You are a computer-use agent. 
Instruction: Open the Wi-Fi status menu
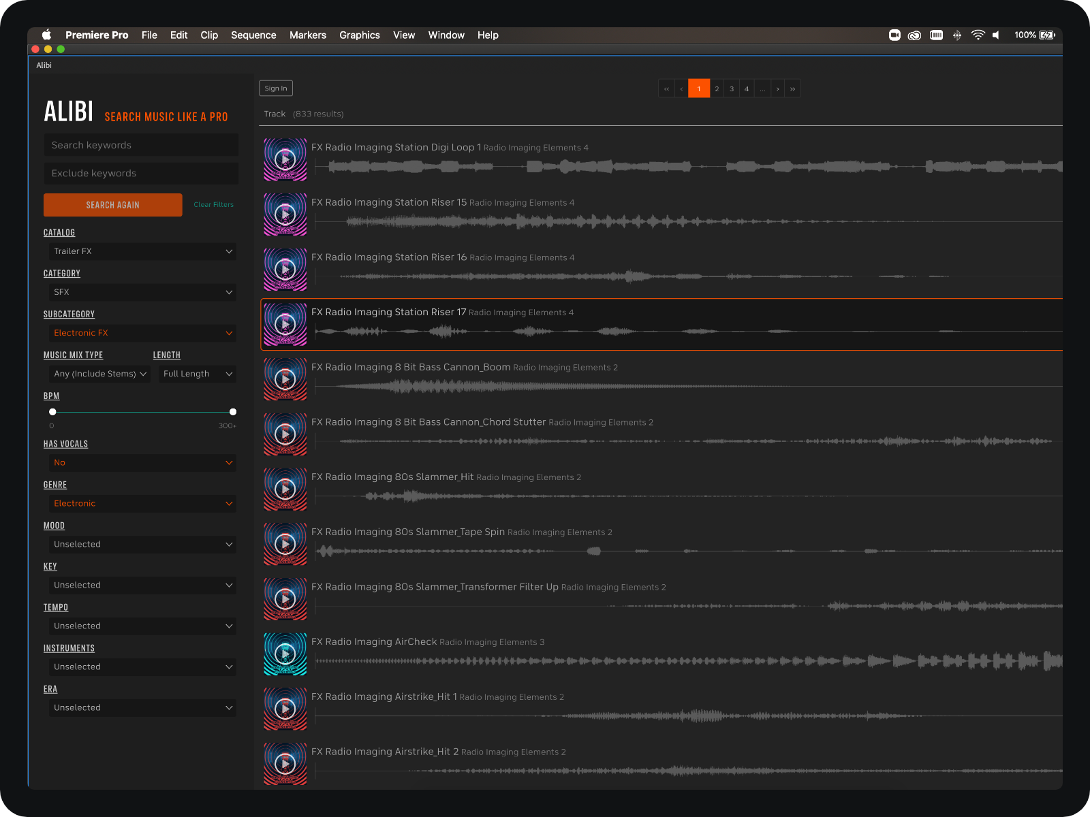coord(978,35)
